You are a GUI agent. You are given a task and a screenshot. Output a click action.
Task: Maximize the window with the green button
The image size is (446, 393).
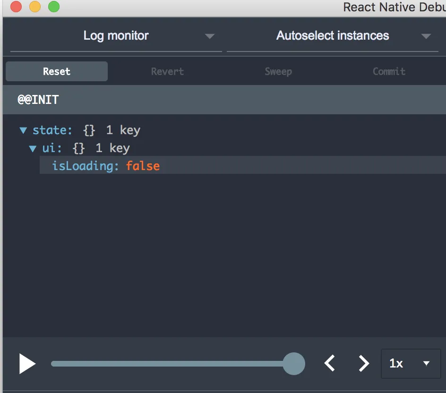tap(54, 7)
